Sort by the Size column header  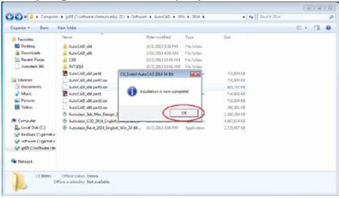227,37
